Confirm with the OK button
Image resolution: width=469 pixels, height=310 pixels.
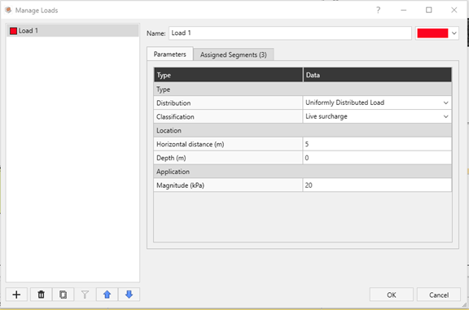click(x=391, y=295)
